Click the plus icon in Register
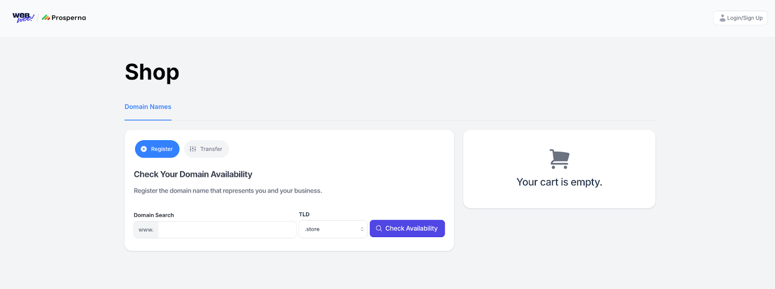 (144, 149)
